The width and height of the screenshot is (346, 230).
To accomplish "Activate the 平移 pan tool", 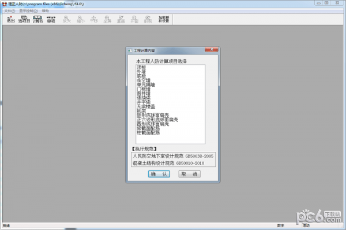I will [x=94, y=20].
